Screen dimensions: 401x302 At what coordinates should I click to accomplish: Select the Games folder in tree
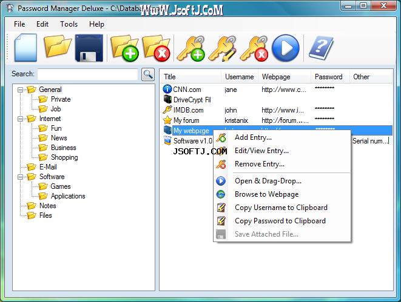(60, 186)
